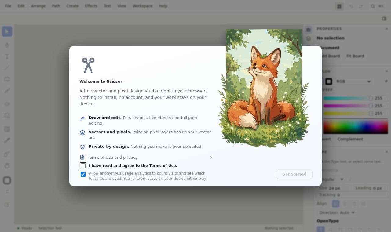Click the Complement color button
Image resolution: width=391 pixels, height=232 pixels.
(x=350, y=139)
